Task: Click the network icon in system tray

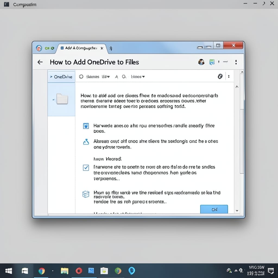Action: (x=229, y=271)
